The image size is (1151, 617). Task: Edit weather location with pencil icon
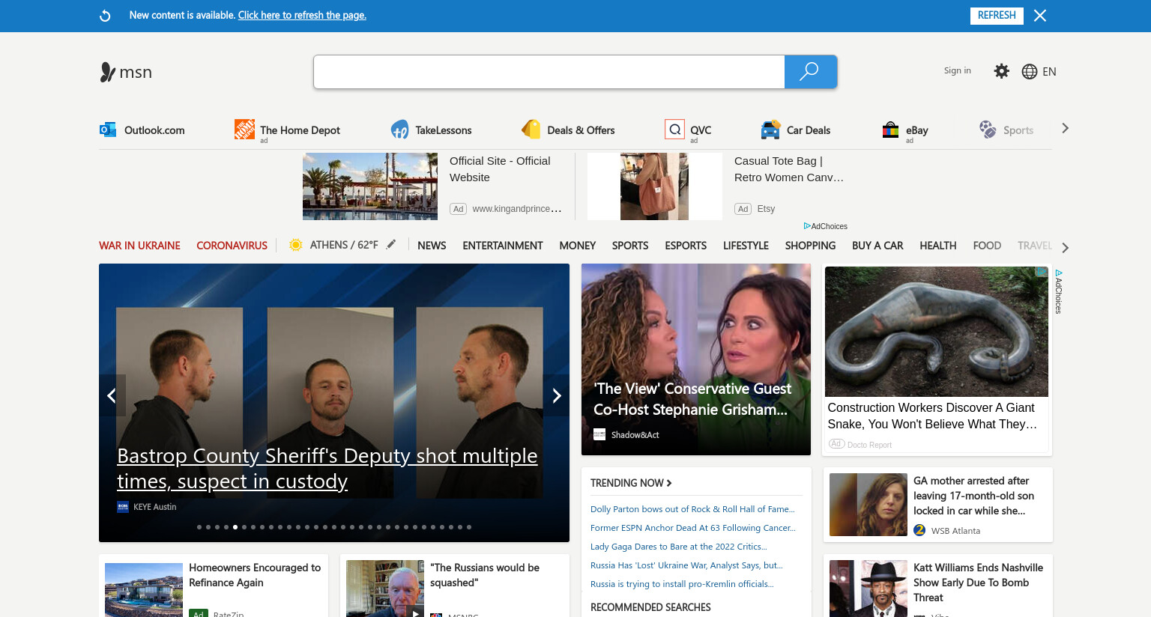tap(391, 244)
